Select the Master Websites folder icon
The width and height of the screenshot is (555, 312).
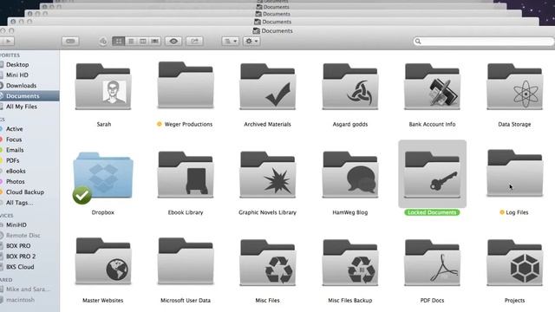point(103,262)
